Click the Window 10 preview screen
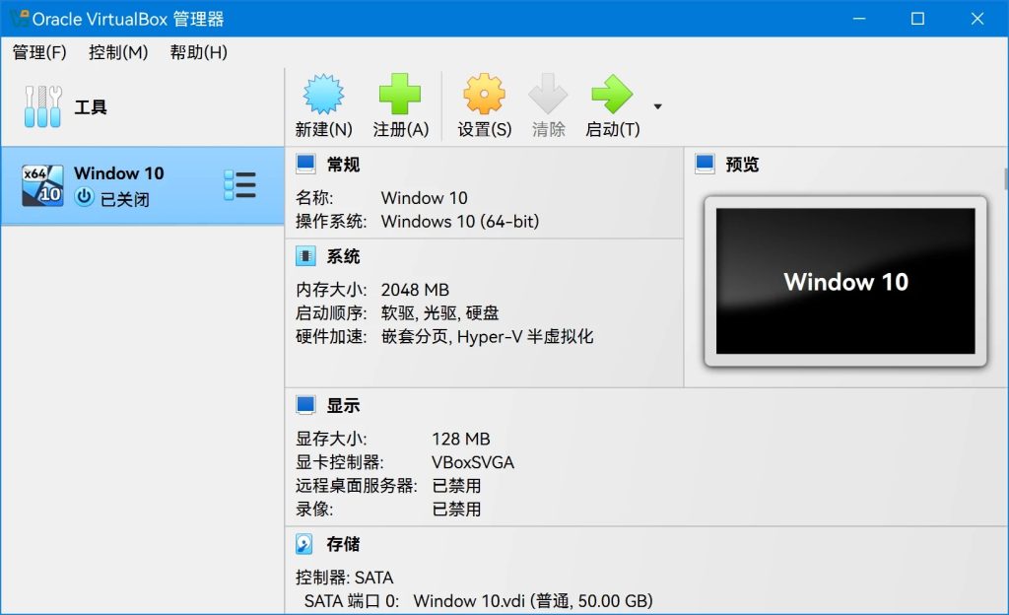This screenshot has width=1009, height=615. tap(844, 282)
